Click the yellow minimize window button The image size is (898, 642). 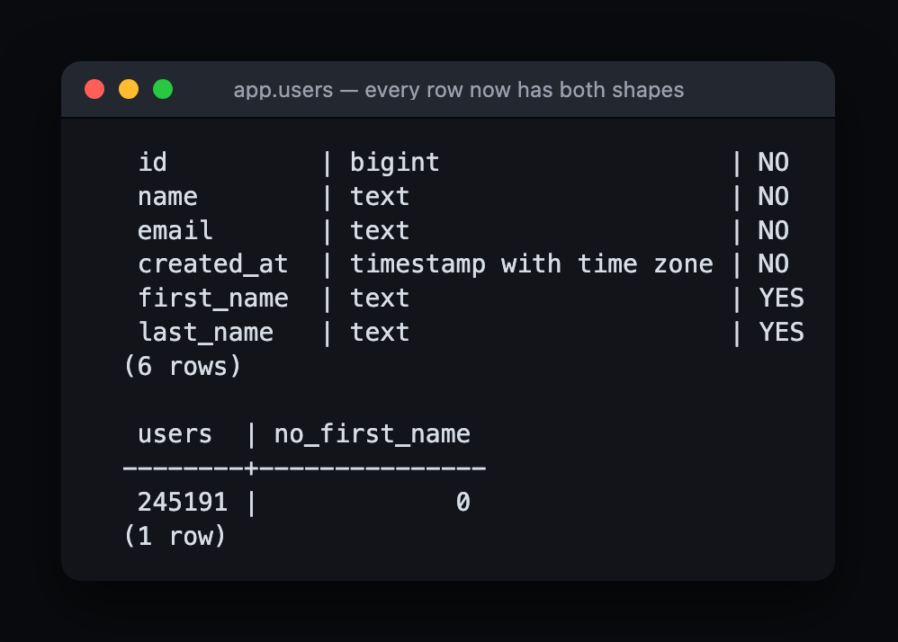pyautogui.click(x=129, y=89)
